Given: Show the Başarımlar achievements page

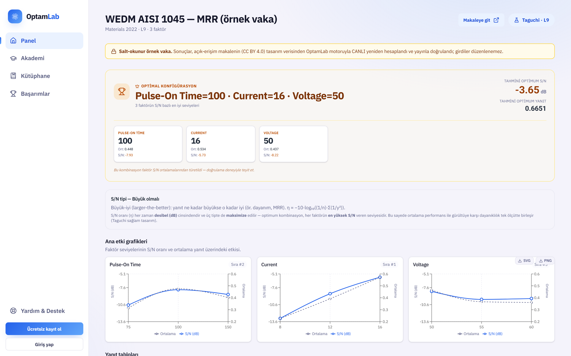Looking at the screenshot, I should pos(44,94).
